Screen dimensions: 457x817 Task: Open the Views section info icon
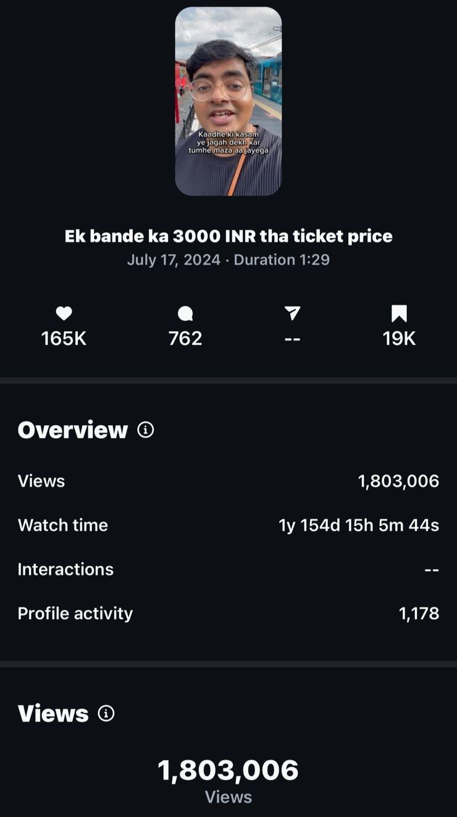click(106, 714)
